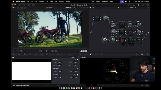Select the Key palette icon
This screenshot has height=90, width=161.
point(91,54)
